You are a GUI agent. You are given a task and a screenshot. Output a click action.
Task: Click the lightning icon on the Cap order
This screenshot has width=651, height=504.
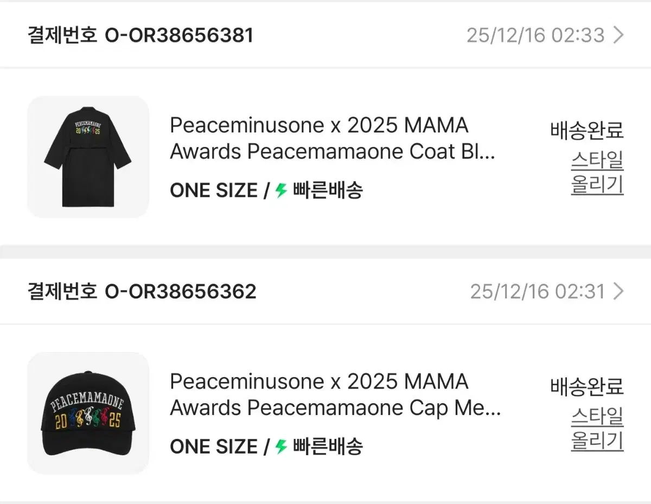click(x=280, y=446)
